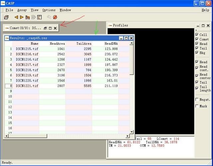Go to next image with right arrow

point(22,17)
